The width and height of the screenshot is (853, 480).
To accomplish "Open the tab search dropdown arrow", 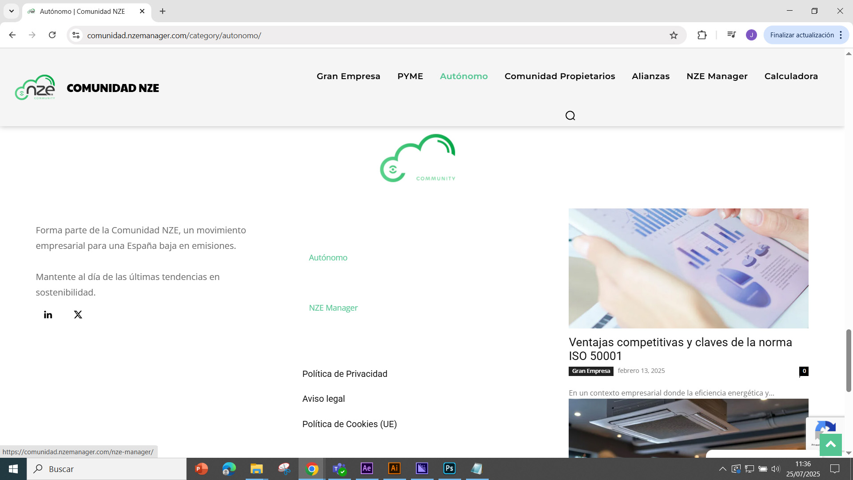I will click(12, 11).
